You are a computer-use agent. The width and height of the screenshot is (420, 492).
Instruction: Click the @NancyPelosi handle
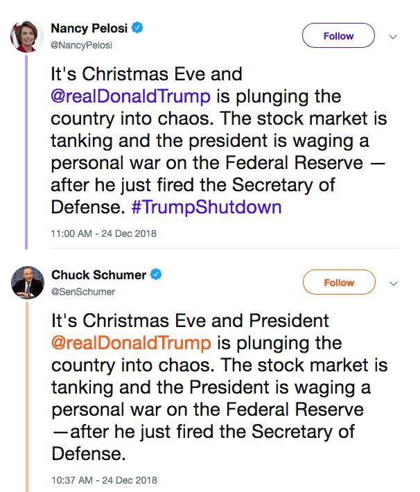pos(82,45)
